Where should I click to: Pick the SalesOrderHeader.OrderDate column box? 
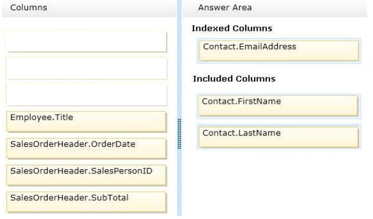86,148
